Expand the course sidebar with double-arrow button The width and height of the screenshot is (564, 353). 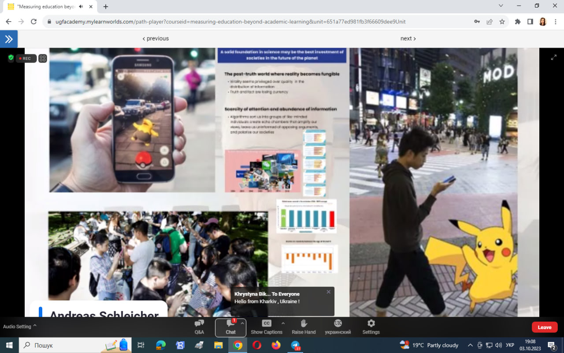coord(9,39)
